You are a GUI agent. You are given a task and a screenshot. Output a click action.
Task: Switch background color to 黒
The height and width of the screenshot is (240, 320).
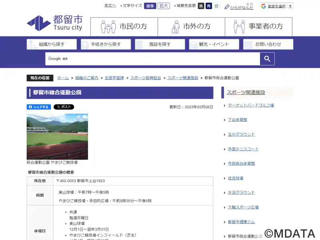point(201,6)
